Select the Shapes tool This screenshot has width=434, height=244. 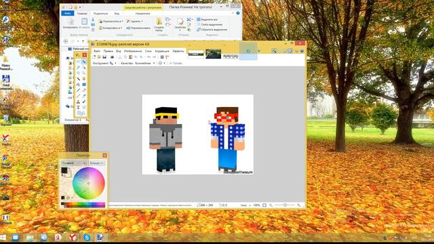pos(81,113)
